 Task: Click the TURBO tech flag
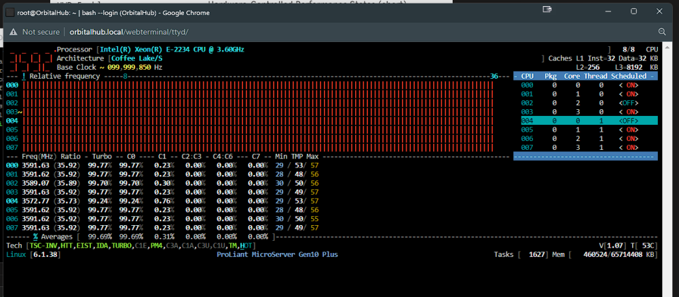point(122,245)
